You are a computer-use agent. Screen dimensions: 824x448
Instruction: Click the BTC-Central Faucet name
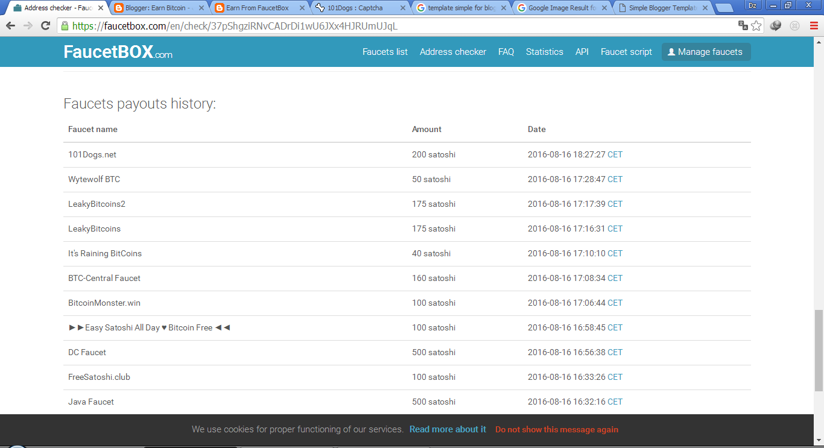[104, 278]
